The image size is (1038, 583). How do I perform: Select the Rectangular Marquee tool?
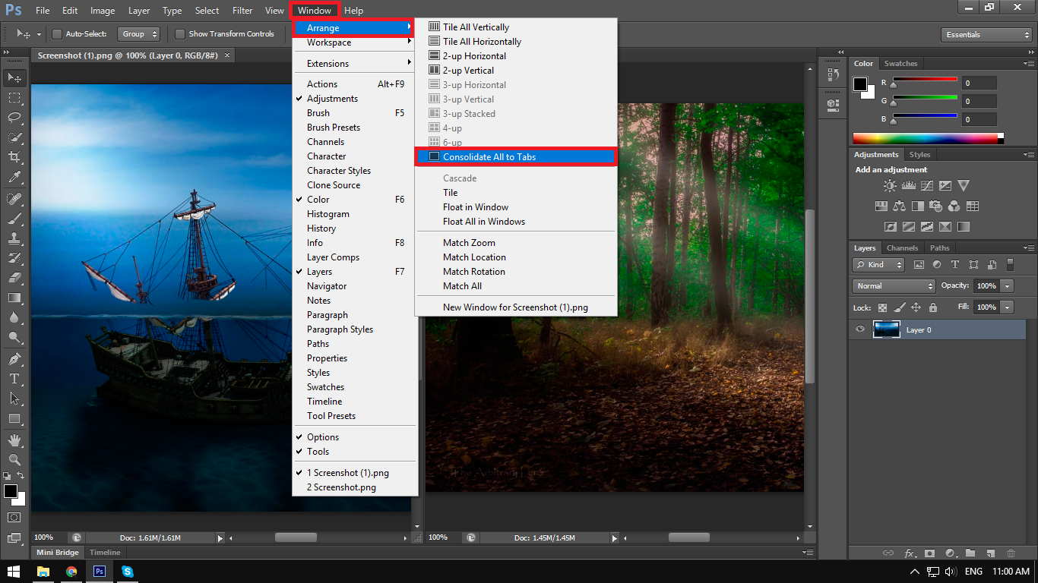(14, 98)
